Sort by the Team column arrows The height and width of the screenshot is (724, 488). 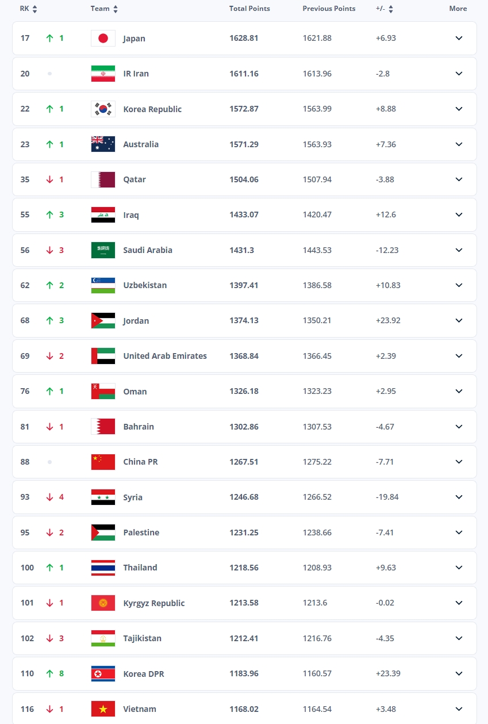(x=116, y=9)
